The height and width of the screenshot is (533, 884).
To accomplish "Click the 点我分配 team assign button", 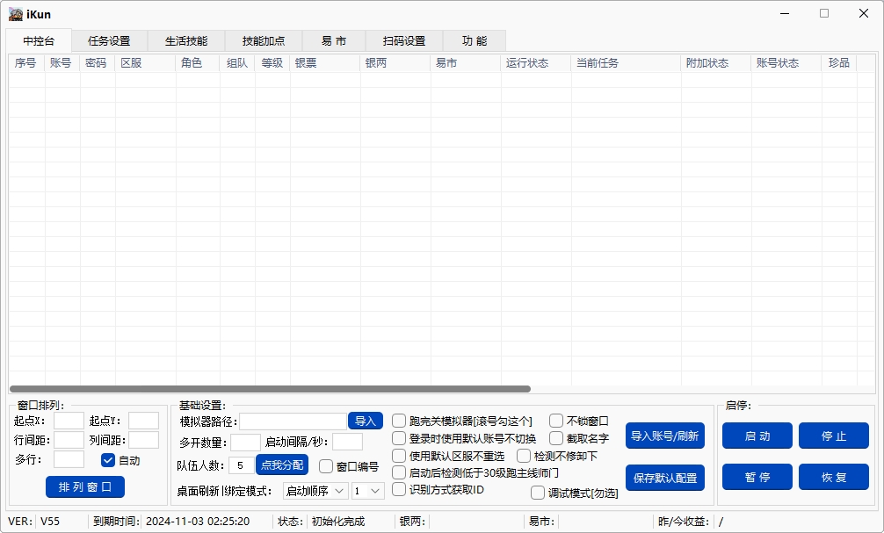I will pos(281,465).
